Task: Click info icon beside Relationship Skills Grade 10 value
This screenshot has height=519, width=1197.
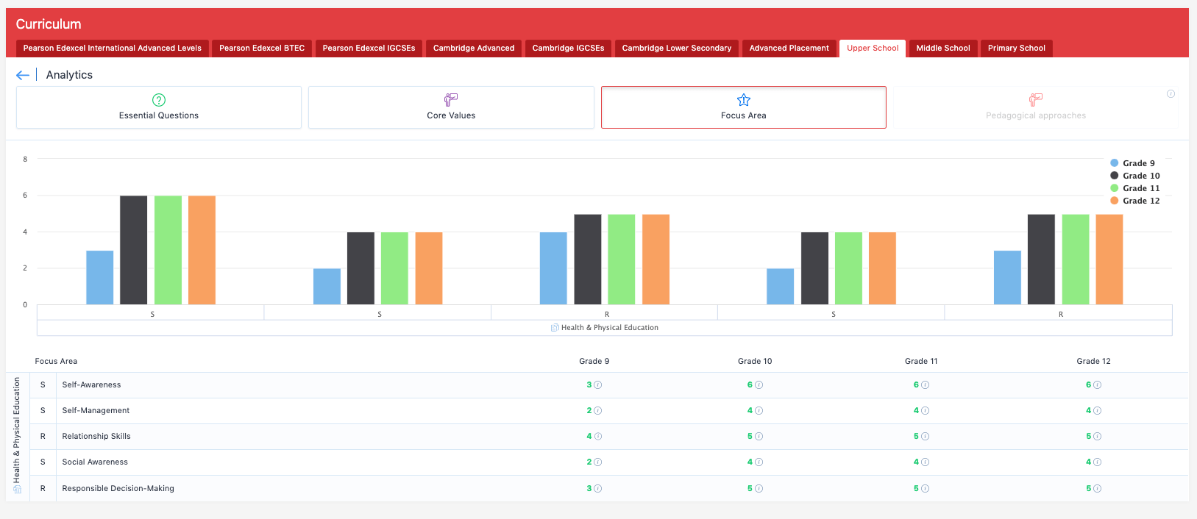Action: (x=759, y=437)
